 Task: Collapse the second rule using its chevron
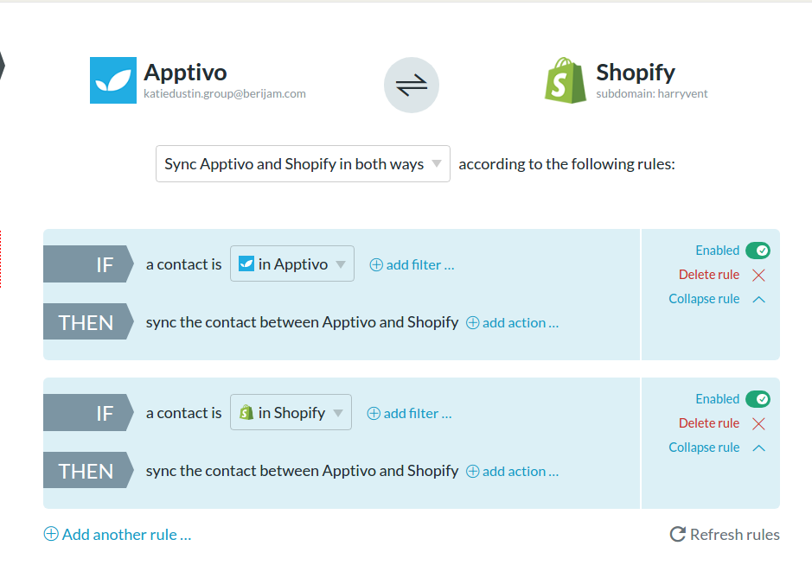[758, 448]
